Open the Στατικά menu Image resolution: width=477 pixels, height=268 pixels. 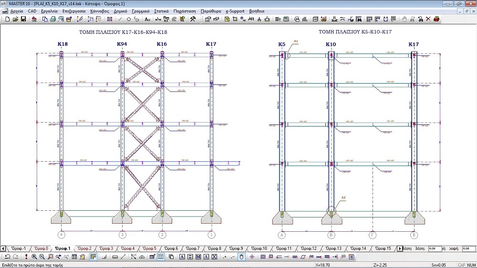(x=161, y=11)
